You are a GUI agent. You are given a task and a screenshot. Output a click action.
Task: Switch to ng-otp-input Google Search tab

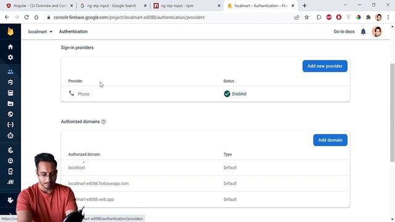[111, 6]
